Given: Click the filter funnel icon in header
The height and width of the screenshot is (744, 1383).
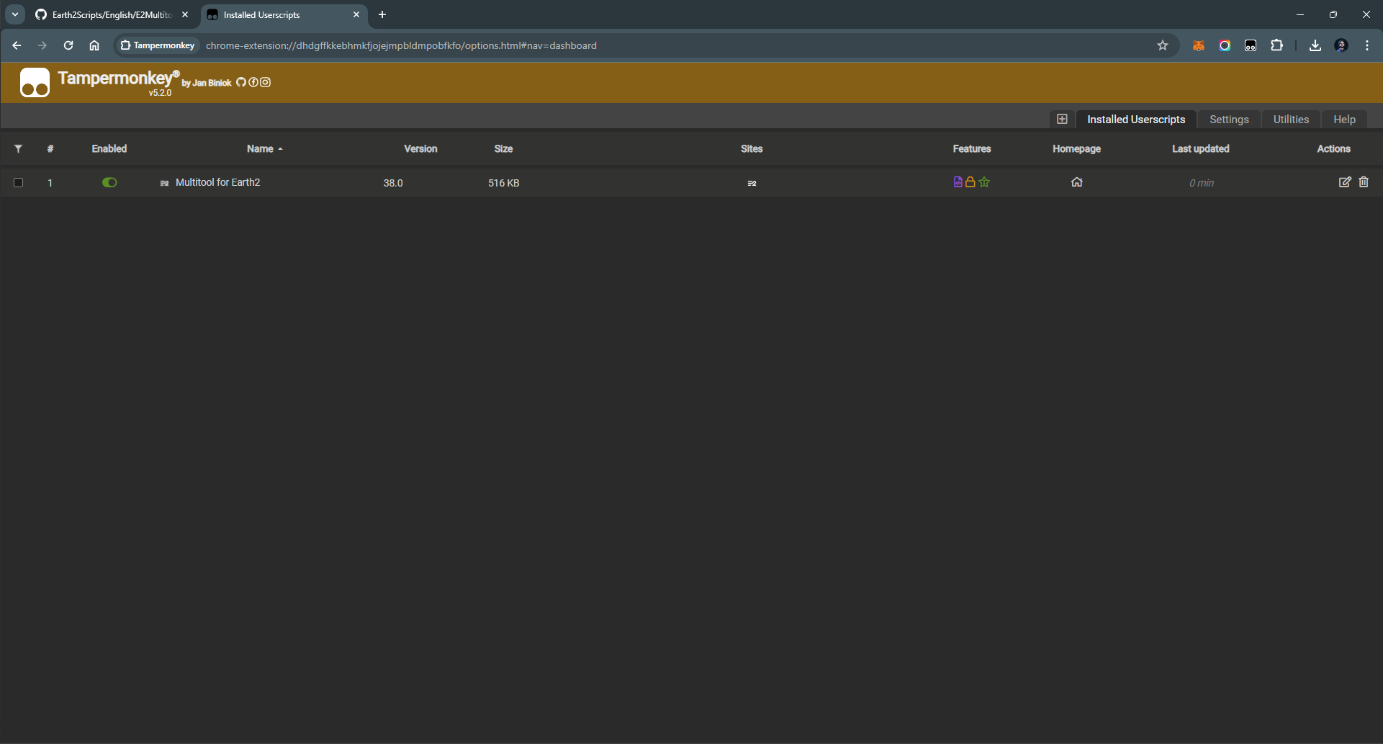Looking at the screenshot, I should click(x=18, y=149).
